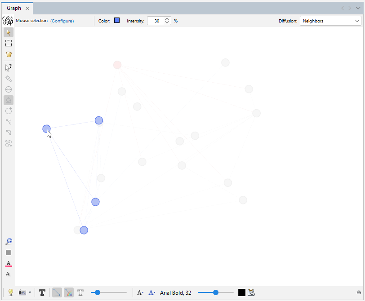Toggle edge labels display
This screenshot has width=365, height=301.
[80, 292]
